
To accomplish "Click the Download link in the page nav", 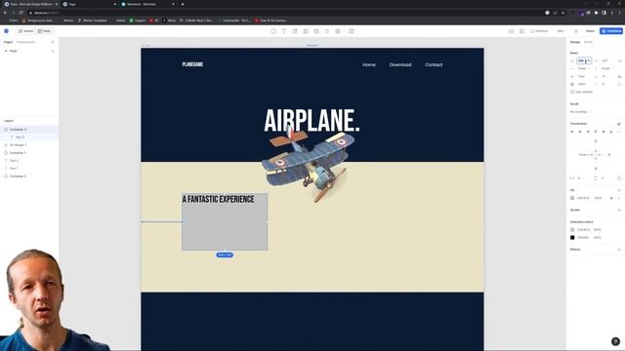I will [x=400, y=64].
